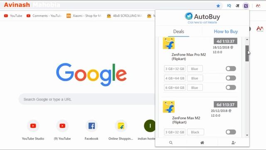The height and width of the screenshot is (150, 266).
Task: Go to home icon in AutoBuy footer
Action: [x=202, y=142]
